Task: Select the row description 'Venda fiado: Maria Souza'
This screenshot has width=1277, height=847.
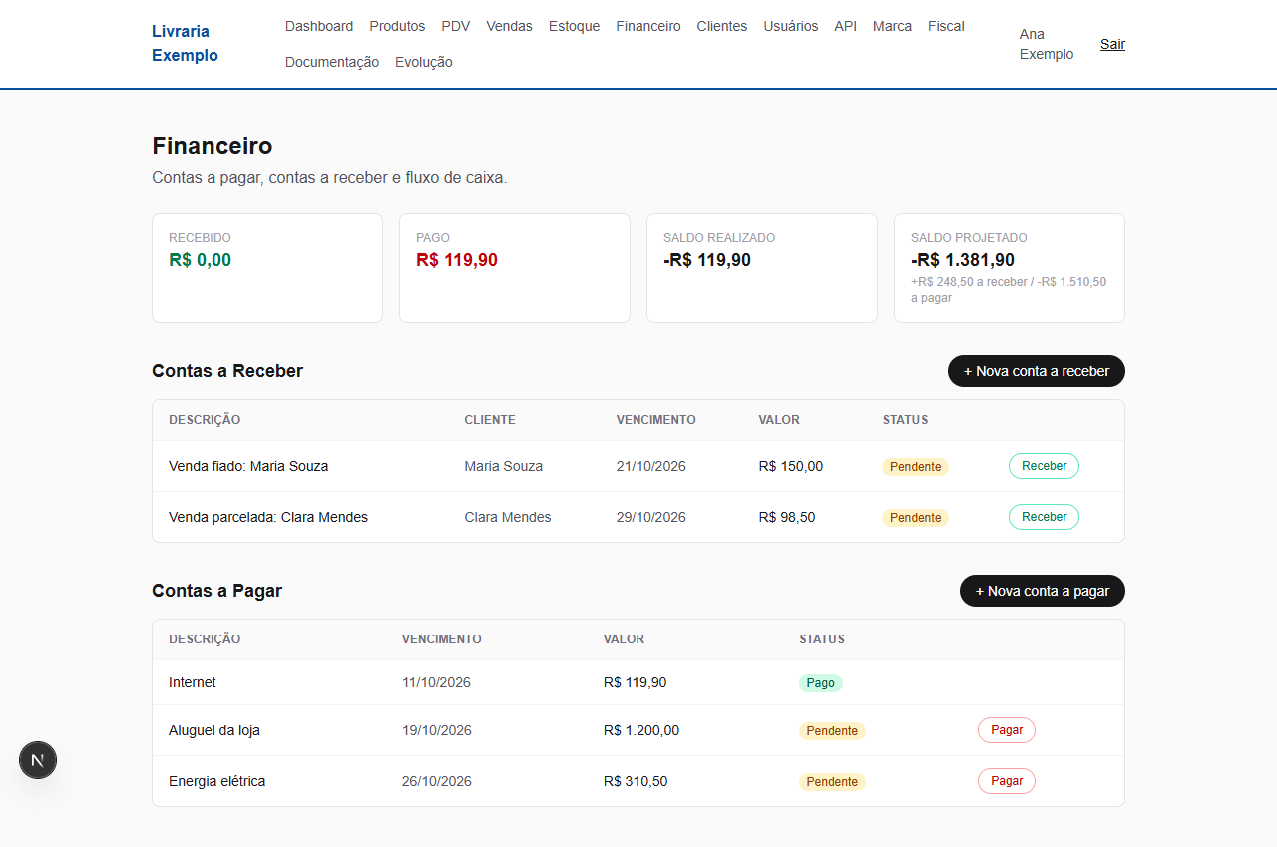Action: coord(248,466)
